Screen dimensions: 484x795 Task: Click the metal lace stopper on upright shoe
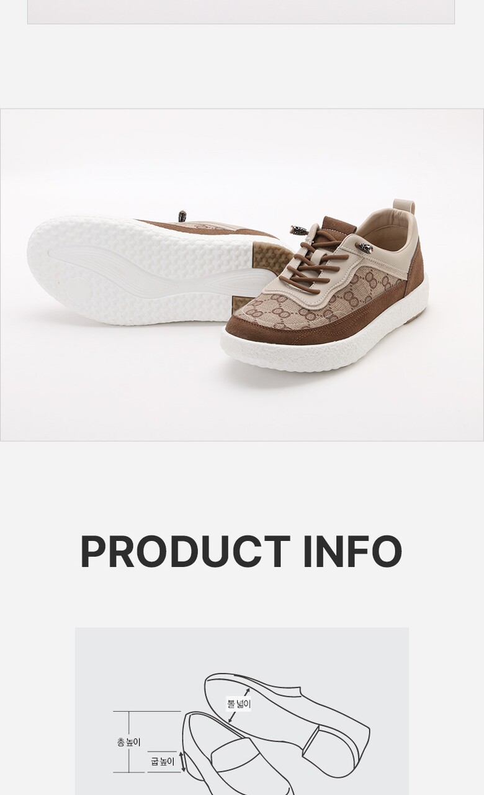pos(364,248)
